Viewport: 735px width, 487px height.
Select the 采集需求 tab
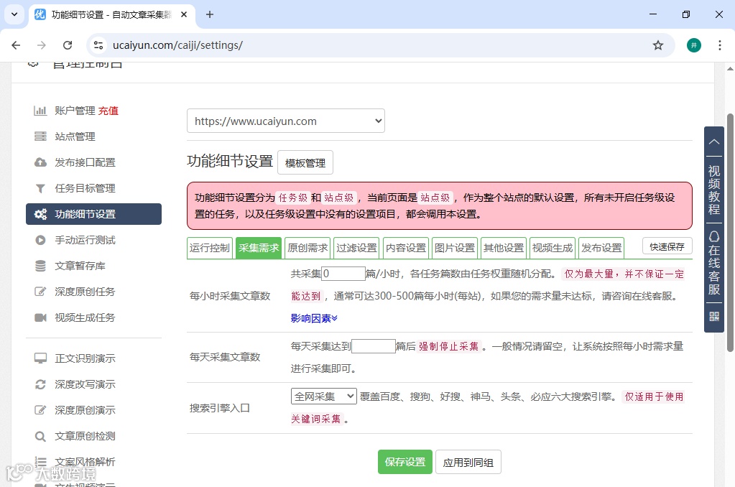259,248
